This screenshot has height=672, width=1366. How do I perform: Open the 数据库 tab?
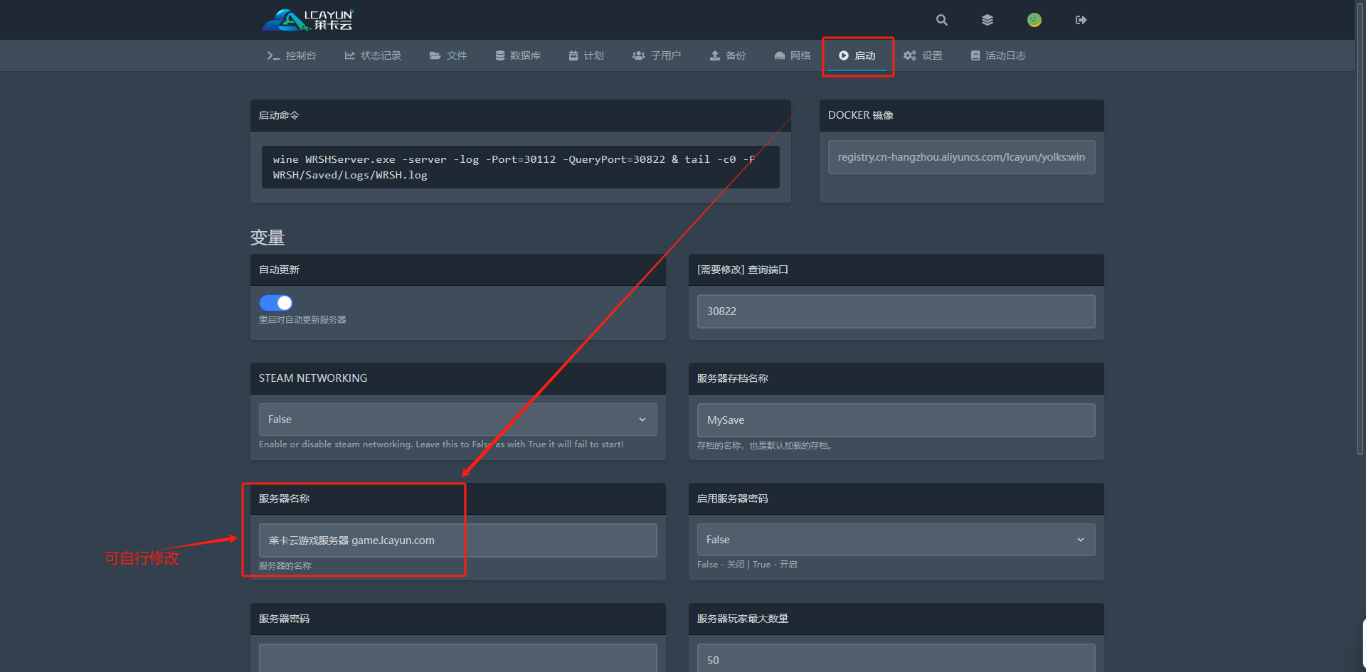coord(518,55)
